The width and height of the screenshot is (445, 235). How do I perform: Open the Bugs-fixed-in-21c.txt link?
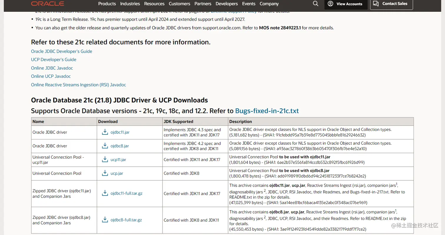267,111
